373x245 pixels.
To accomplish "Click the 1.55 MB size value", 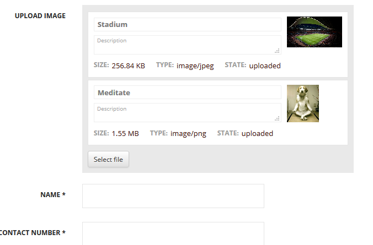I will tap(125, 133).
